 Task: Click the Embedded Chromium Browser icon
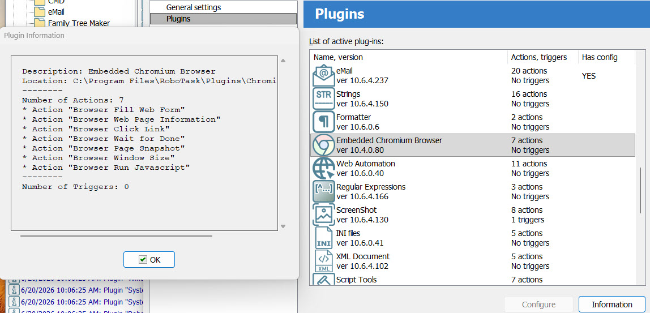pyautogui.click(x=323, y=145)
